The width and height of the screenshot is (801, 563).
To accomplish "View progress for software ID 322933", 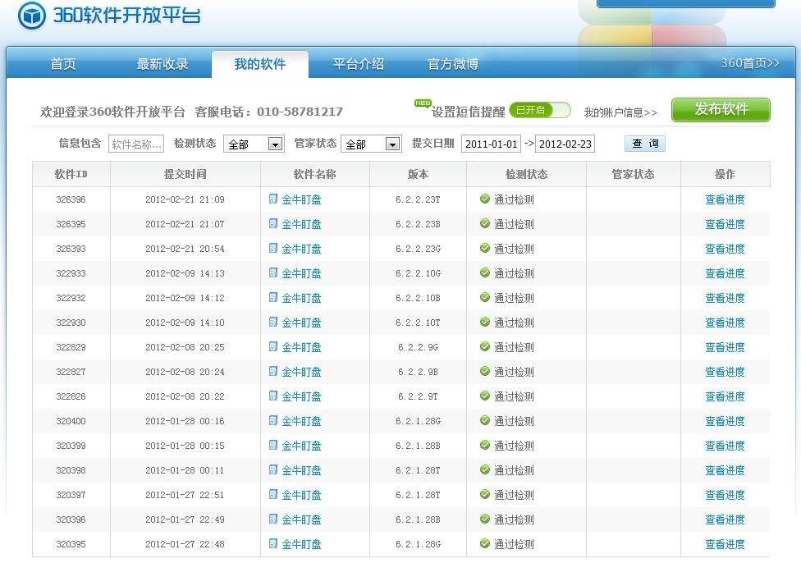I will [x=725, y=272].
